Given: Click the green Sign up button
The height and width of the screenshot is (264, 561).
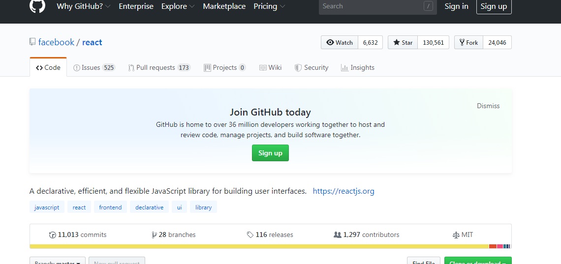Looking at the screenshot, I should 270,153.
